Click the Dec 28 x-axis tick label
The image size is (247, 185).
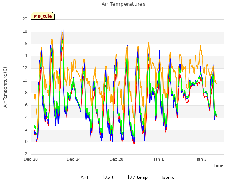[116, 159]
